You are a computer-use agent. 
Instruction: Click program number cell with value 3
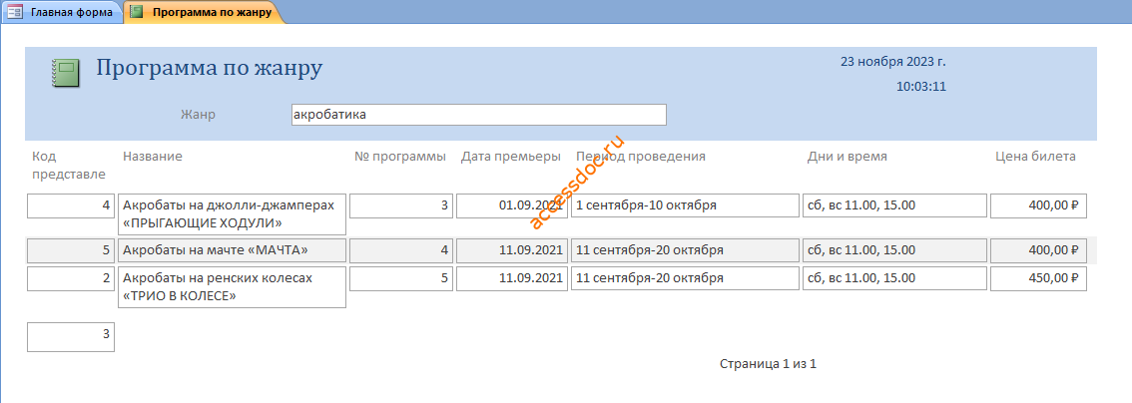(x=401, y=205)
